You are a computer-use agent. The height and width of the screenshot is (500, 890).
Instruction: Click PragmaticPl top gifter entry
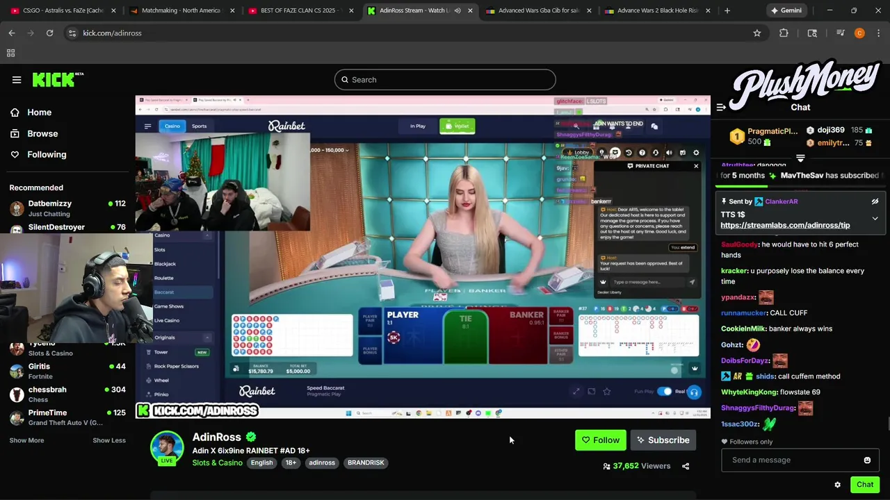(x=763, y=136)
